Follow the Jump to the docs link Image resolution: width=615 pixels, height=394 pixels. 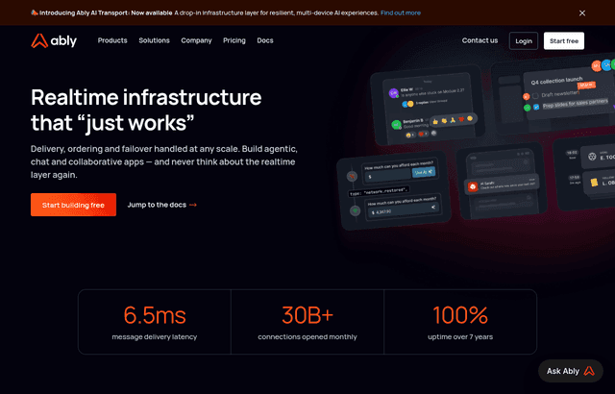coord(162,205)
